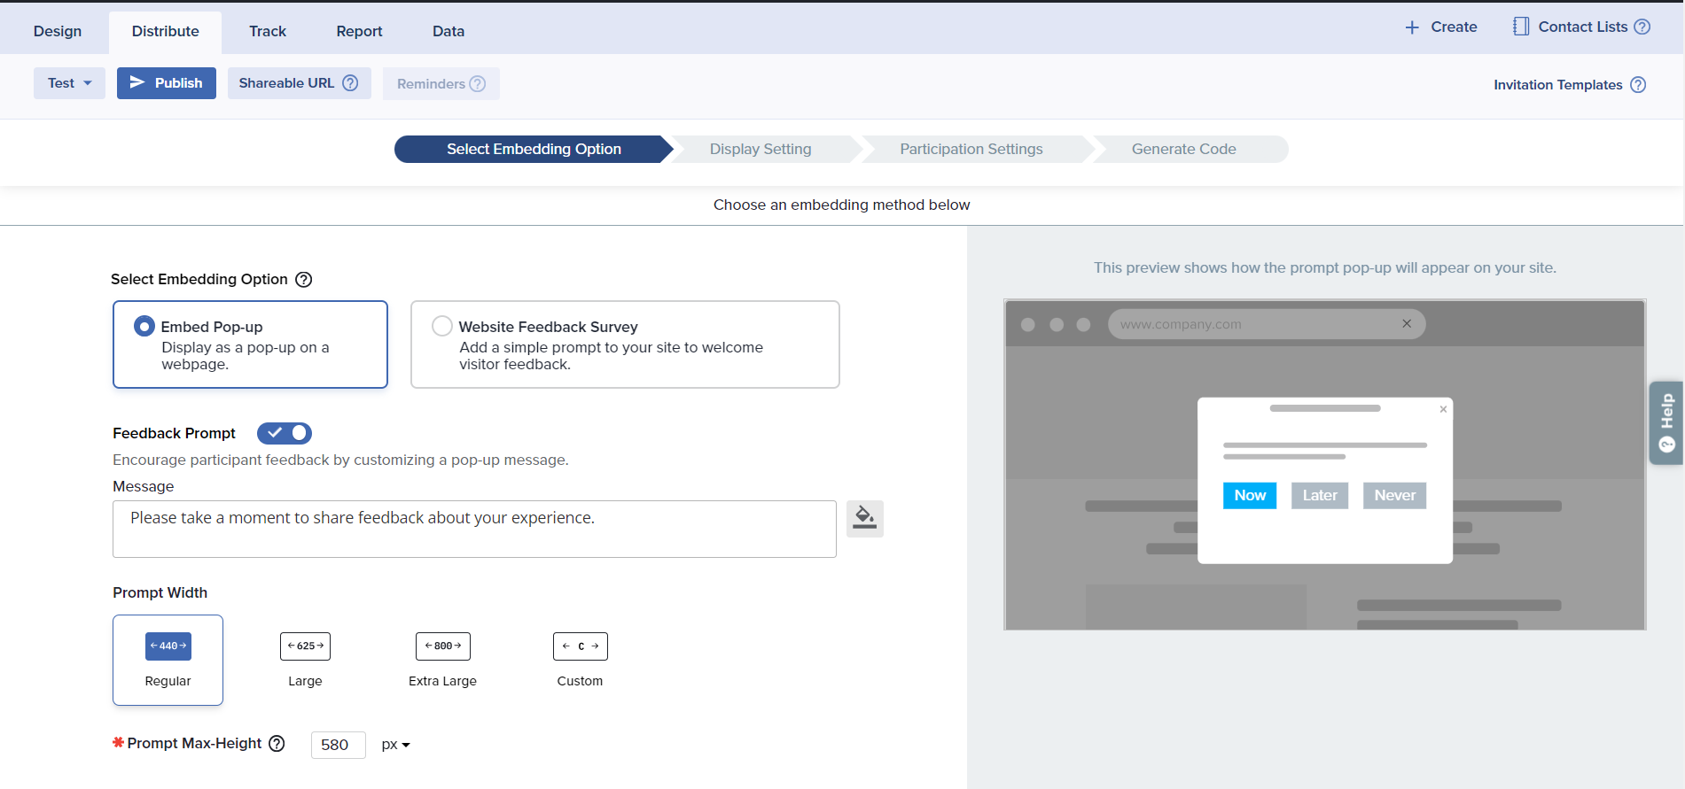Turn off the Feedback Prompt toggle
The width and height of the screenshot is (1685, 789).
[x=285, y=433]
